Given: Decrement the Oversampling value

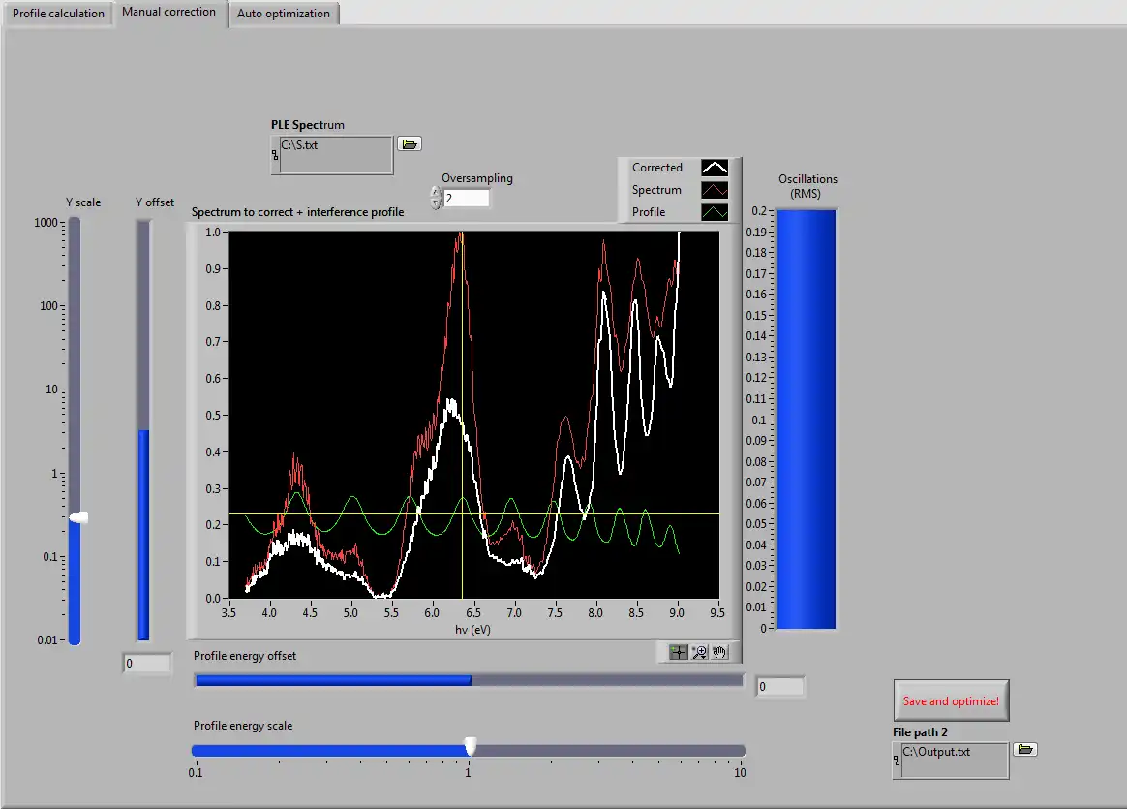Looking at the screenshot, I should click(x=436, y=203).
